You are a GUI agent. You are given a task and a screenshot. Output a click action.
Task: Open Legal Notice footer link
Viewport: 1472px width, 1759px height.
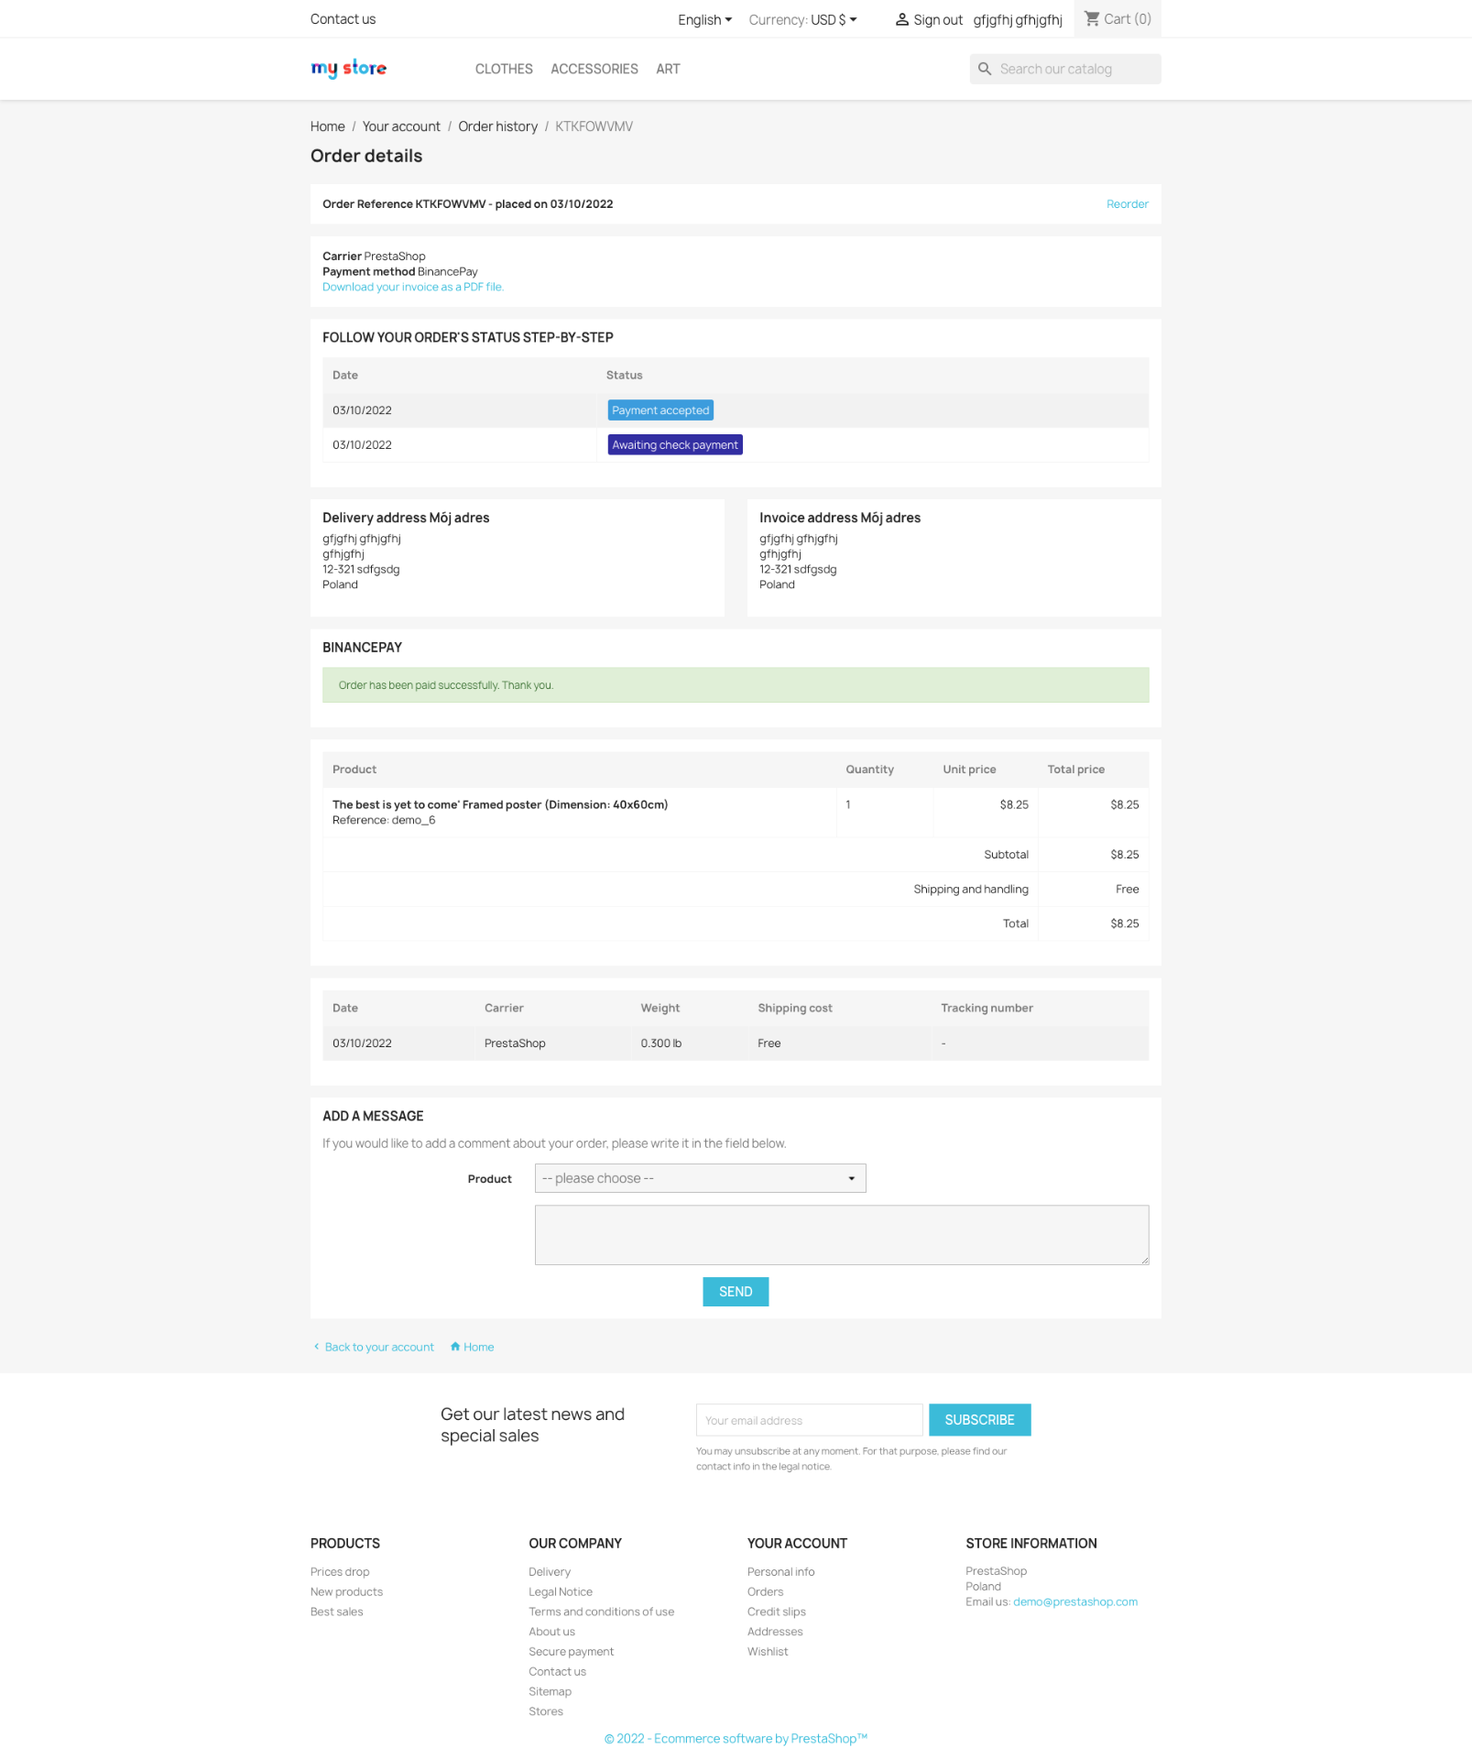(561, 1592)
